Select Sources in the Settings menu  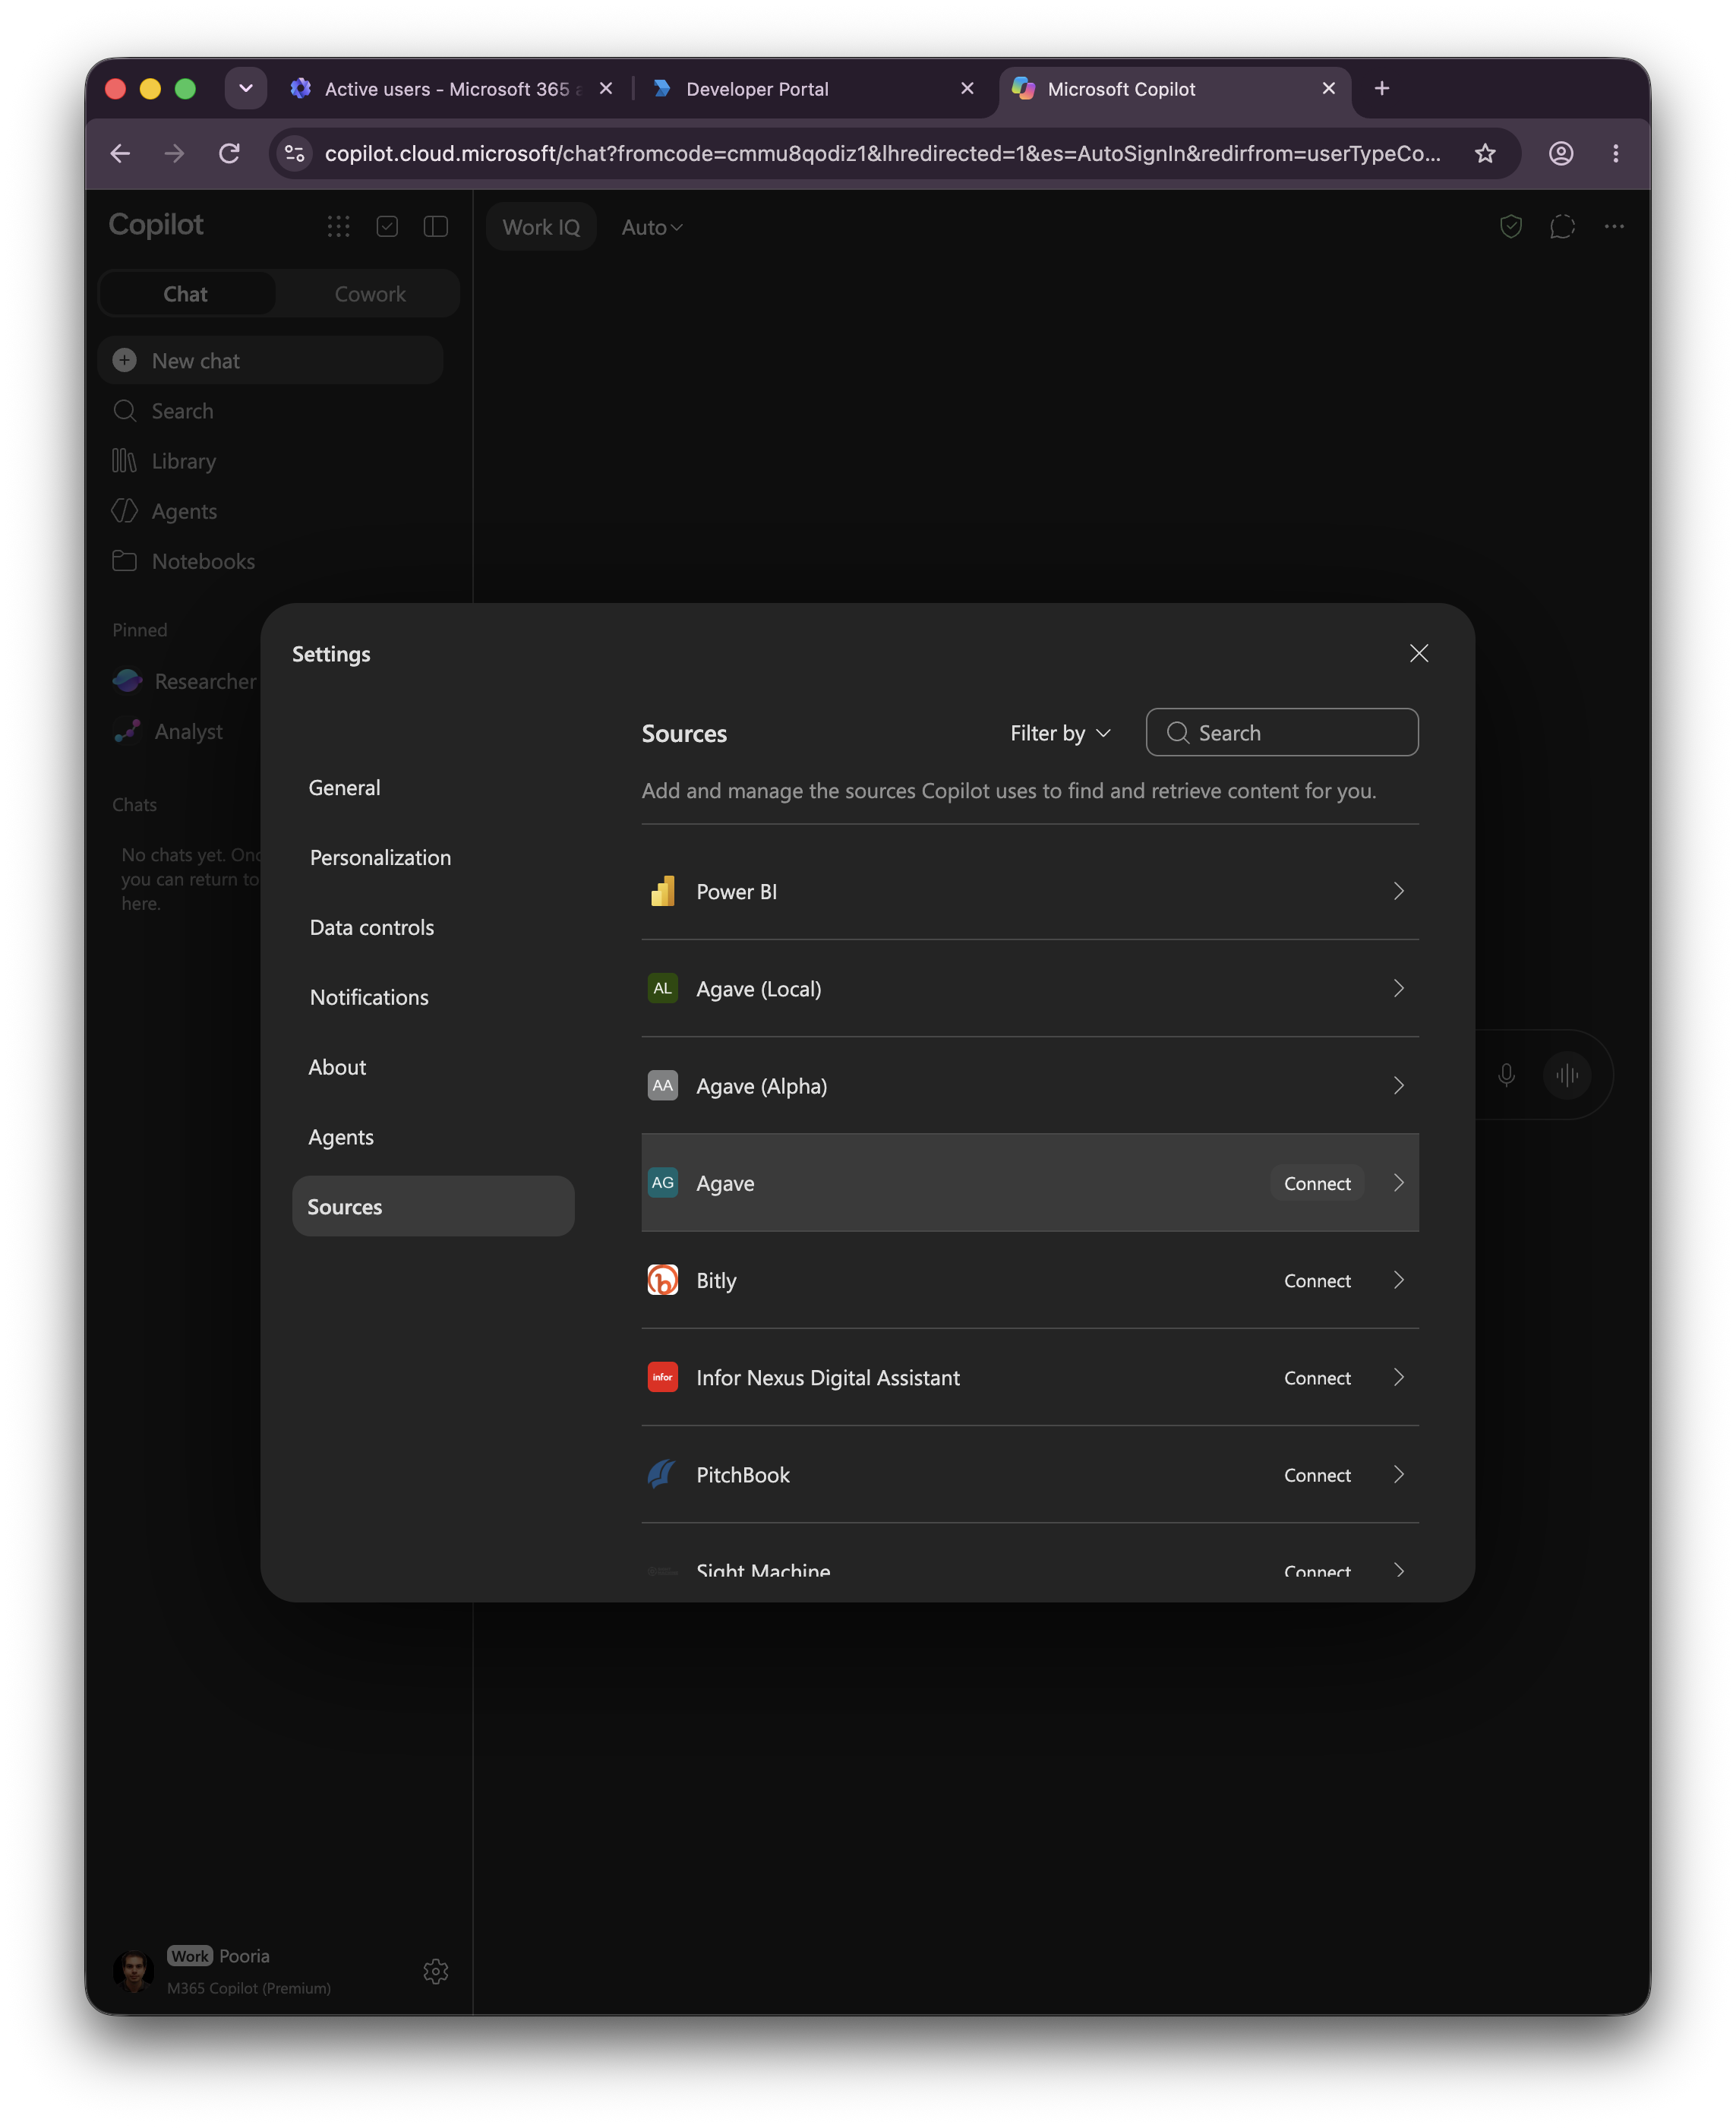pos(433,1207)
